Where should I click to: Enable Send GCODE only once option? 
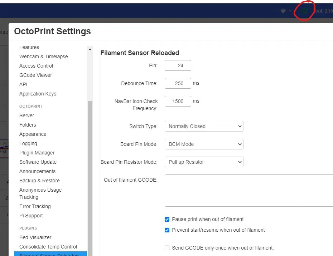point(167,248)
